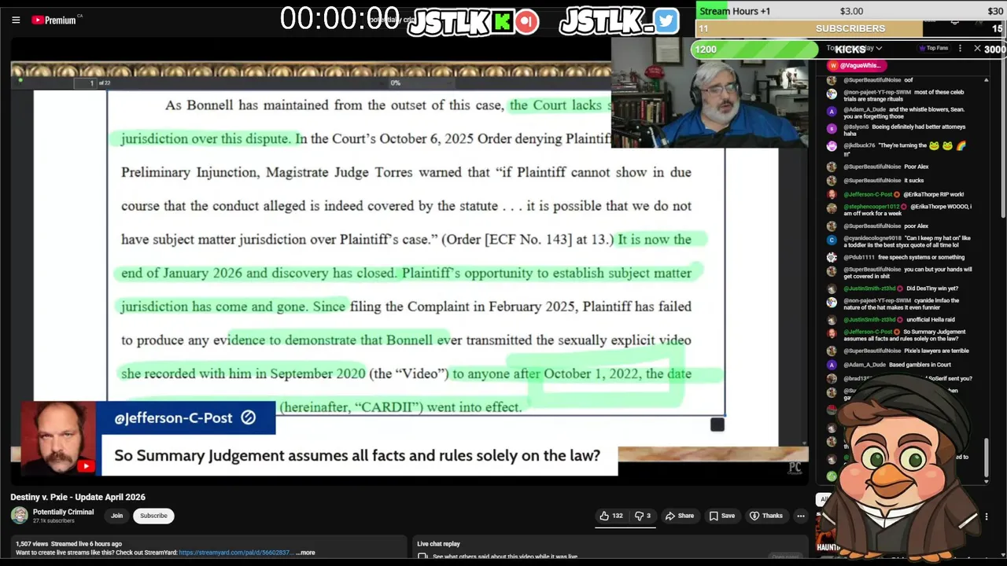Click verified-style badge beside @Jefferson-C-Post
This screenshot has width=1007, height=566.
249,417
